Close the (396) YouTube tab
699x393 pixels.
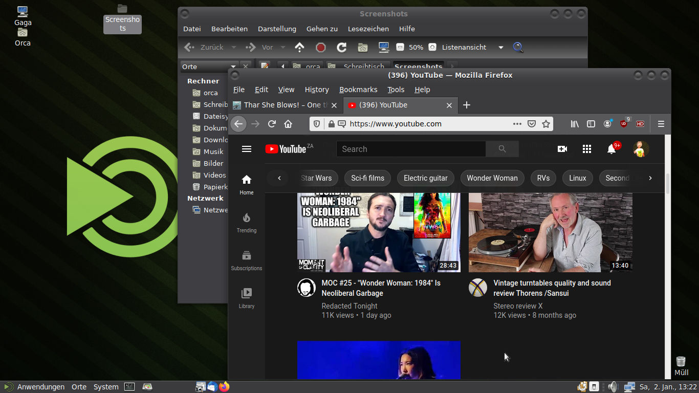(x=449, y=105)
